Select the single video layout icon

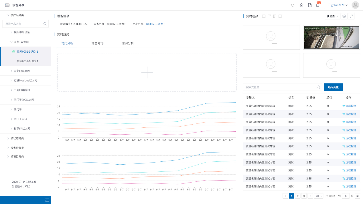pos(264,16)
